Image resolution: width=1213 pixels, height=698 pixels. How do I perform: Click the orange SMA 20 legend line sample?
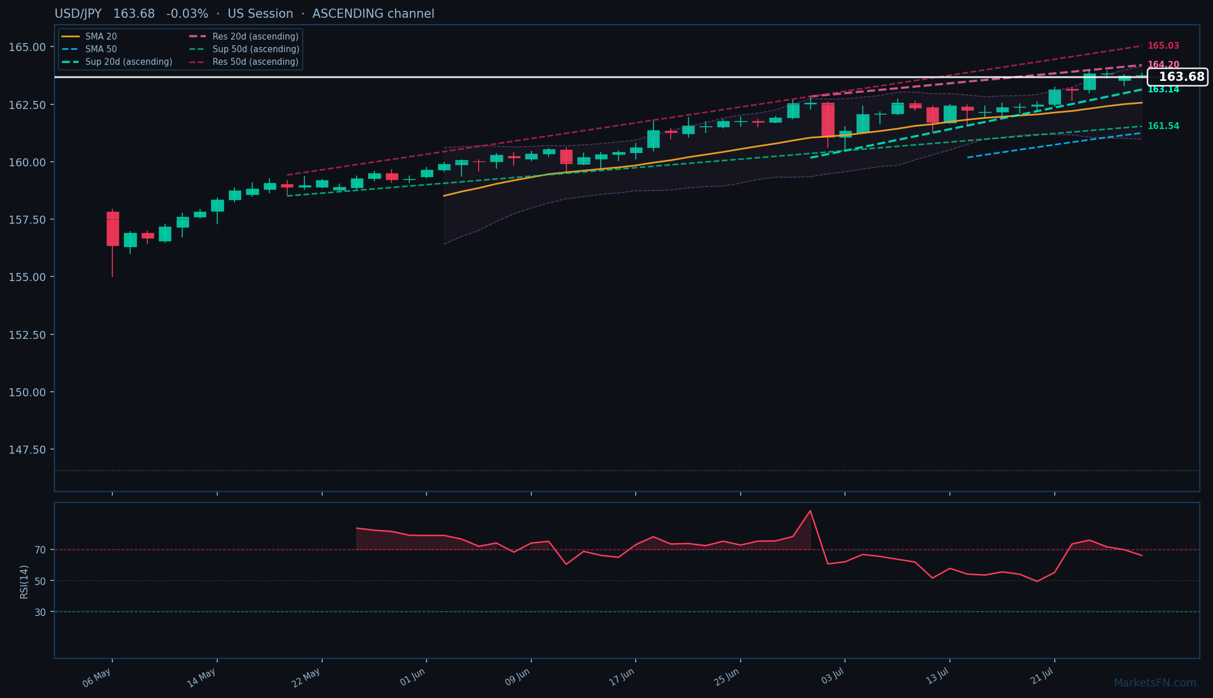[x=71, y=37]
